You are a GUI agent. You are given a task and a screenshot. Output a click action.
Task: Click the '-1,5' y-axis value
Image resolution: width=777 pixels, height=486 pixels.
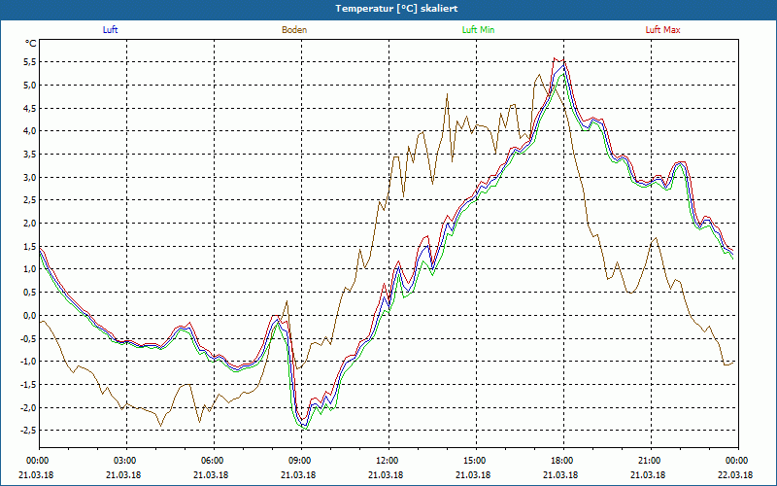[29, 384]
